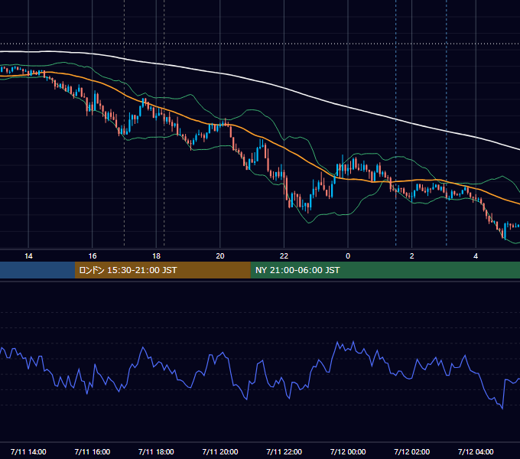Viewport: 520px width, 459px height.
Task: Click the 7/12 04:00 time label
Action: pyautogui.click(x=476, y=451)
